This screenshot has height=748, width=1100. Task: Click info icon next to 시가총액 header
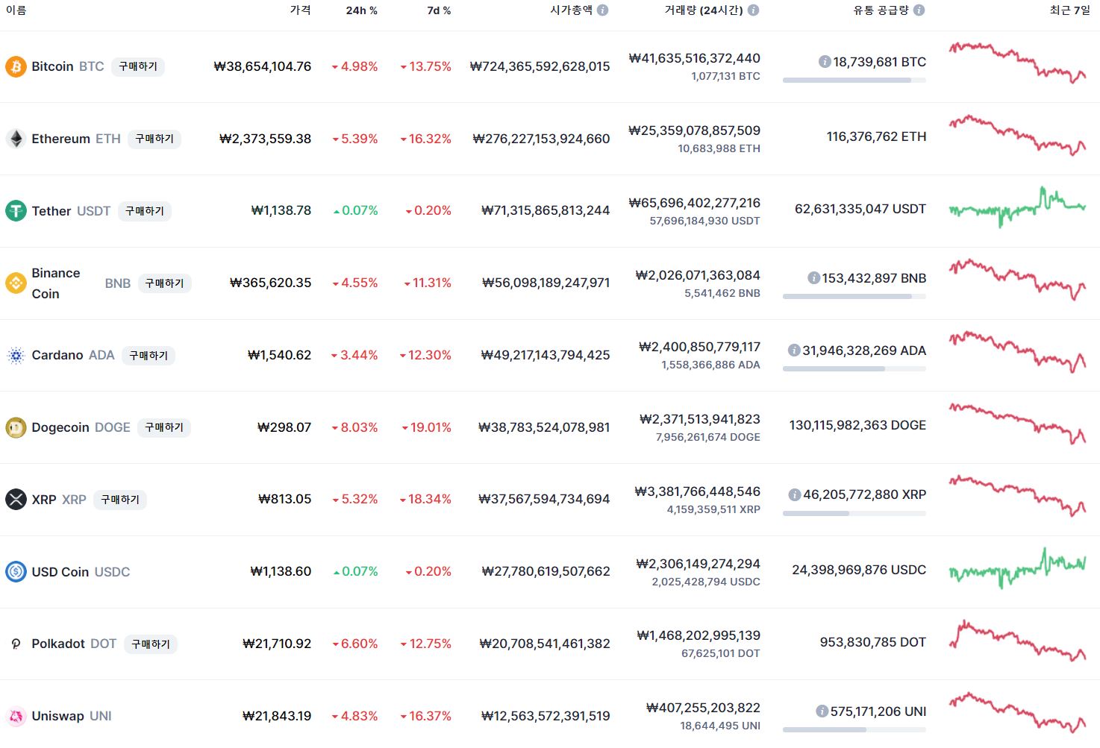602,10
